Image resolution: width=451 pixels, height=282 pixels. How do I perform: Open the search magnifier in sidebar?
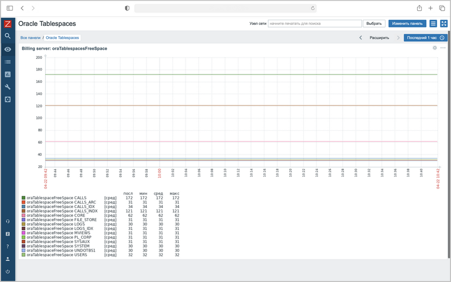click(8, 36)
